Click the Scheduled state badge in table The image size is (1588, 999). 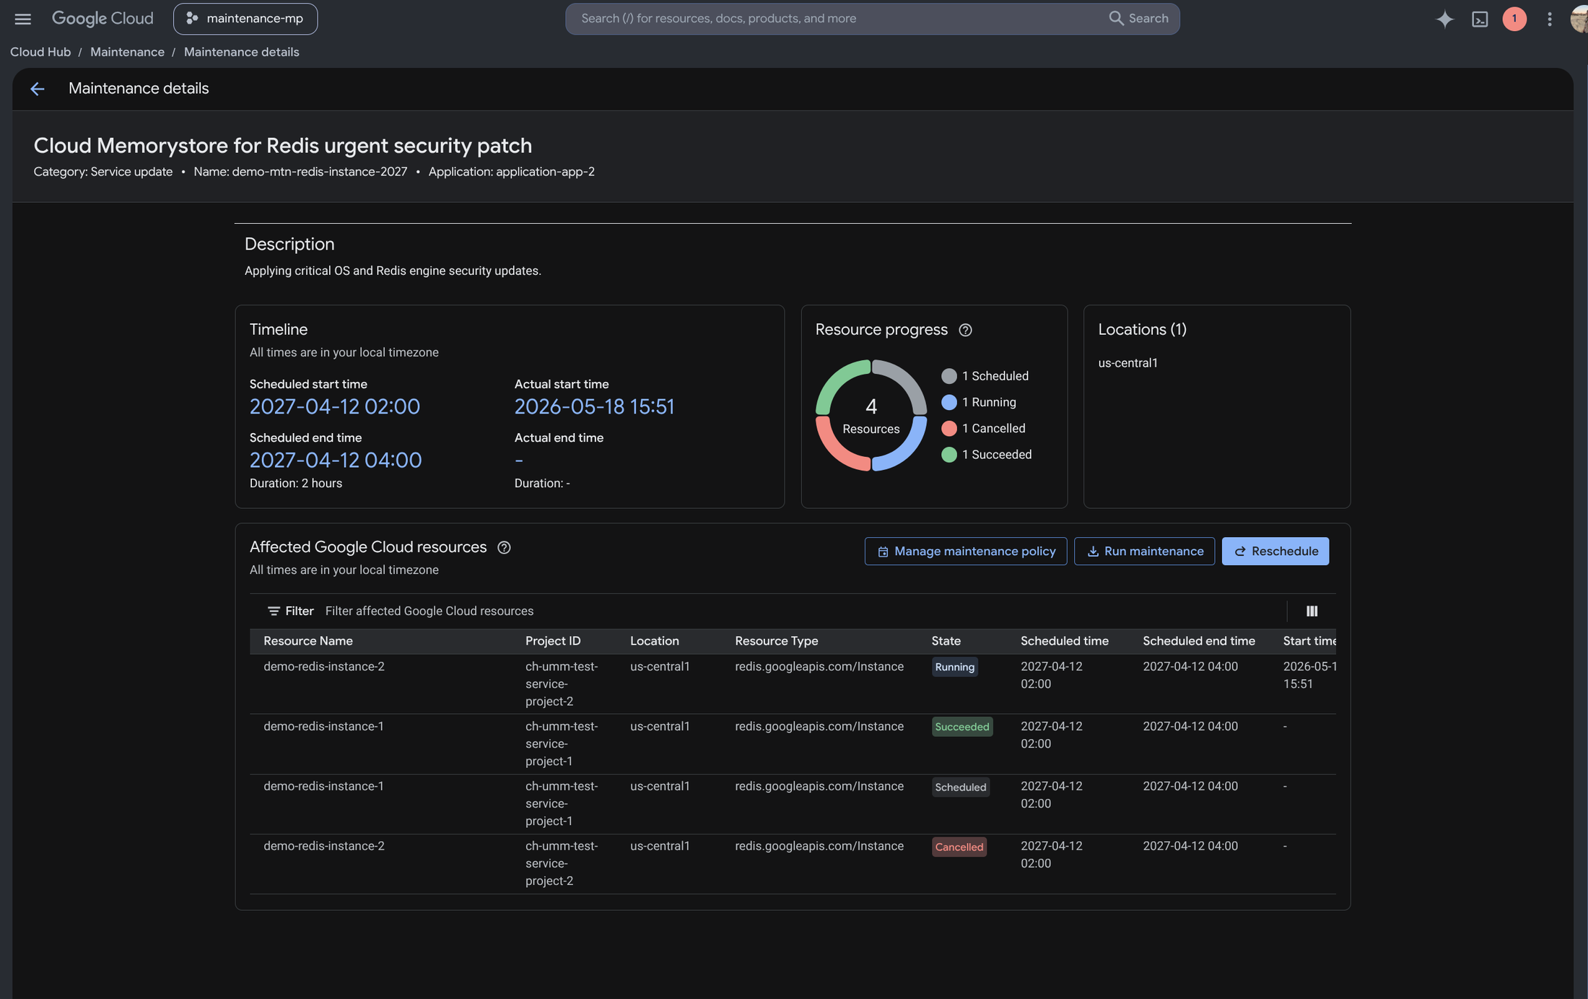tap(960, 788)
